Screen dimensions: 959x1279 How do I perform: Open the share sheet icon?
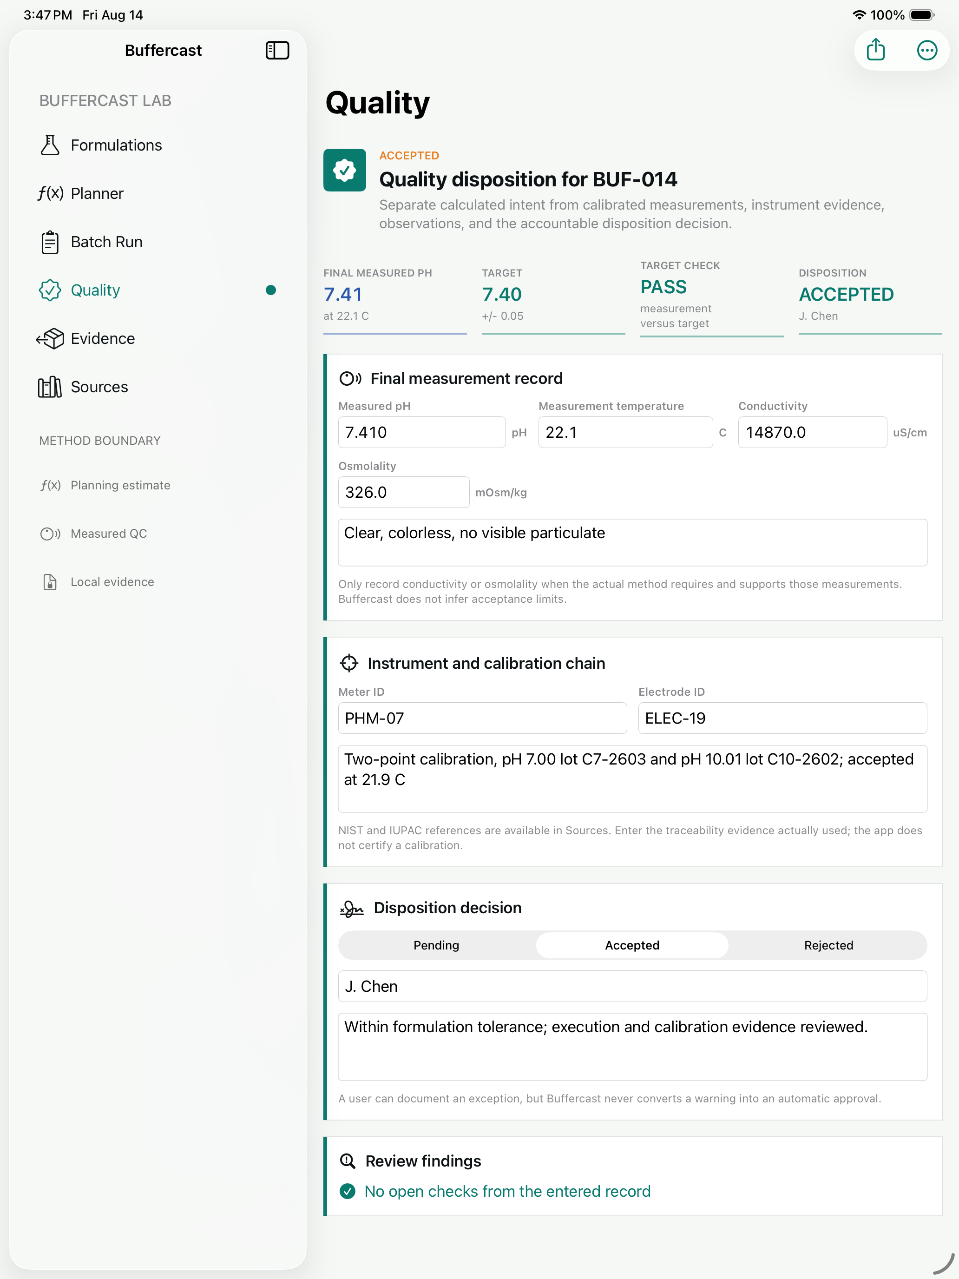(875, 50)
